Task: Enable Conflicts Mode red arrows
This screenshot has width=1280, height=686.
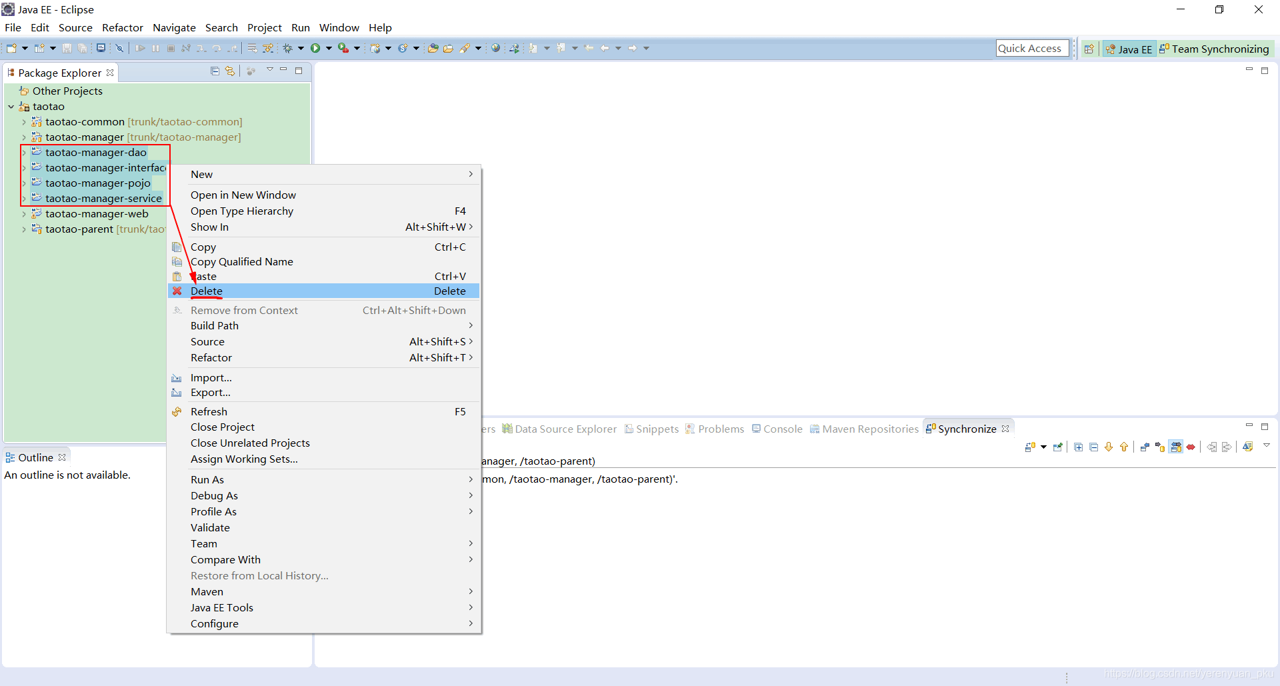Action: [1191, 447]
